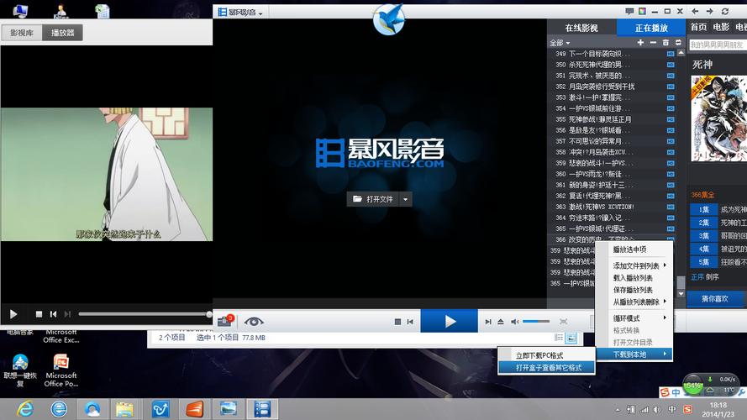The height and width of the screenshot is (420, 747).
Task: Skip to next track in Baofeng player
Action: pyautogui.click(x=488, y=322)
